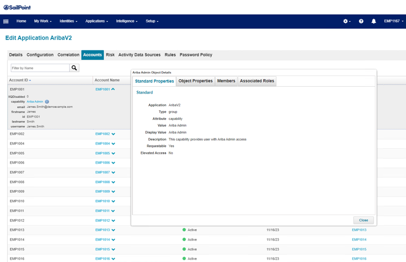The height and width of the screenshot is (262, 406).
Task: Open the Applications menu
Action: tap(97, 21)
